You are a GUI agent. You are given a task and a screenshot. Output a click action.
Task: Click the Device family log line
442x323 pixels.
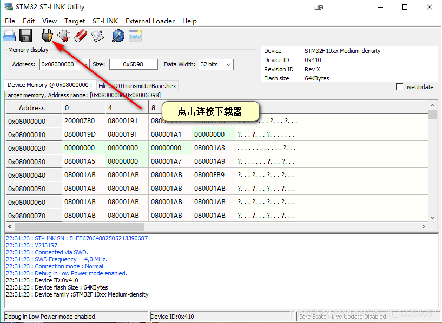pyautogui.click(x=77, y=294)
